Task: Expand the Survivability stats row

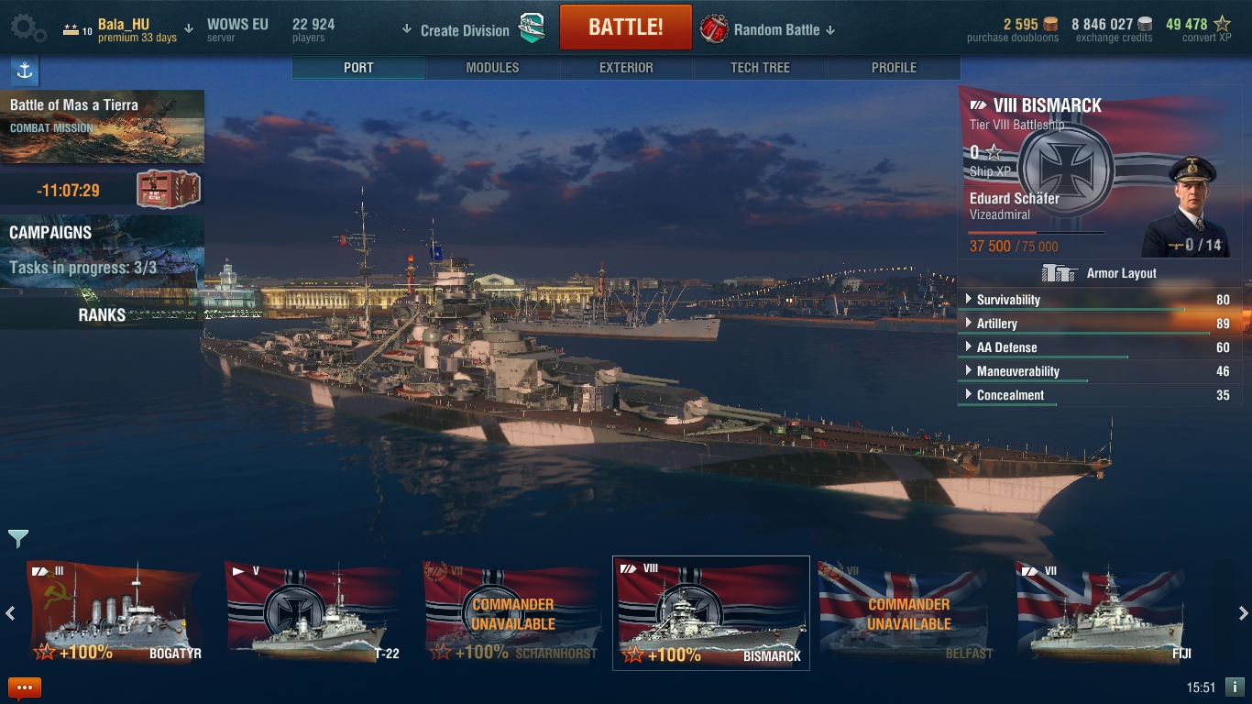Action: [x=1099, y=300]
